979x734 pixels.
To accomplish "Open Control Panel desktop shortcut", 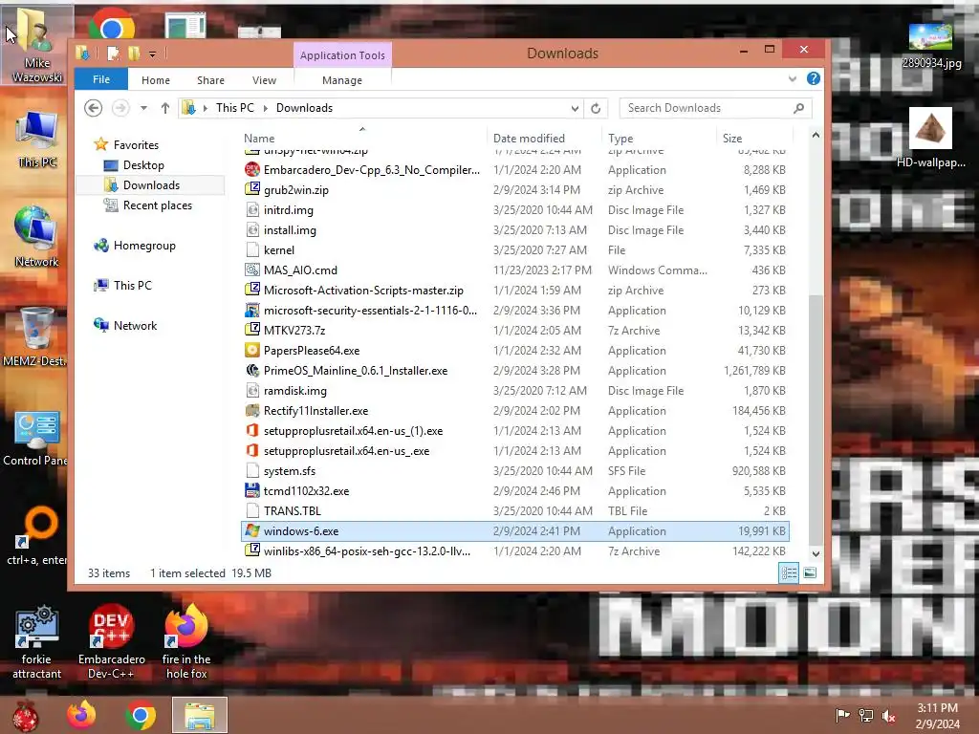I will (35, 437).
